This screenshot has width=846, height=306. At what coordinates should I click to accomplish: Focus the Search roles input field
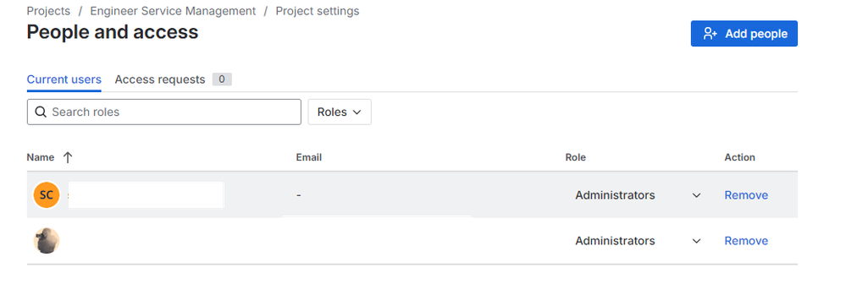(164, 112)
